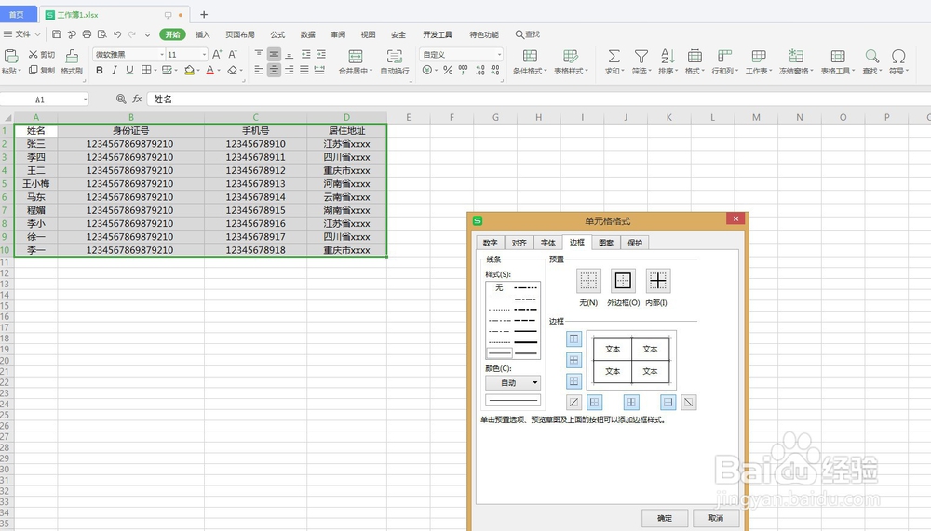Image resolution: width=931 pixels, height=531 pixels.
Task: Select the double line border style
Action: (x=526, y=353)
